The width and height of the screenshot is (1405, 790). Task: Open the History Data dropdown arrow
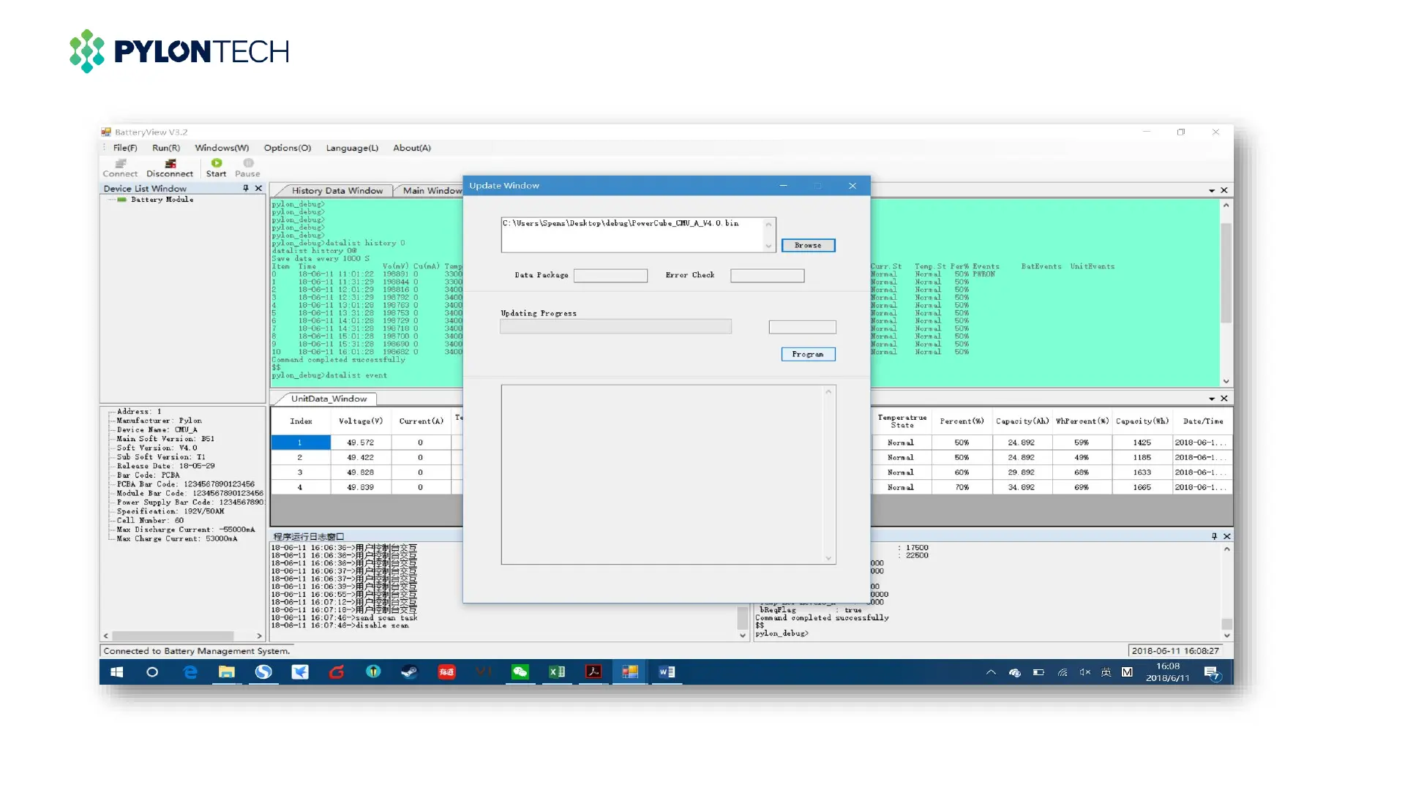(1212, 190)
